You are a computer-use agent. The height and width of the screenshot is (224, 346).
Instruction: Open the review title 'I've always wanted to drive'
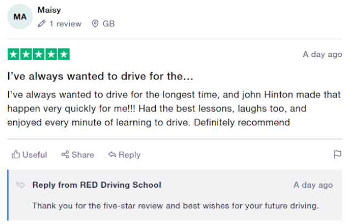(100, 76)
